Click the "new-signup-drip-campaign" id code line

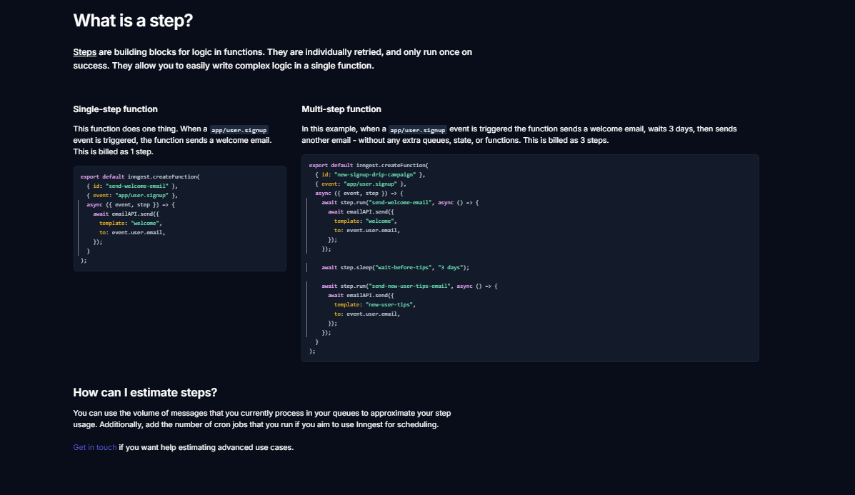(370, 174)
